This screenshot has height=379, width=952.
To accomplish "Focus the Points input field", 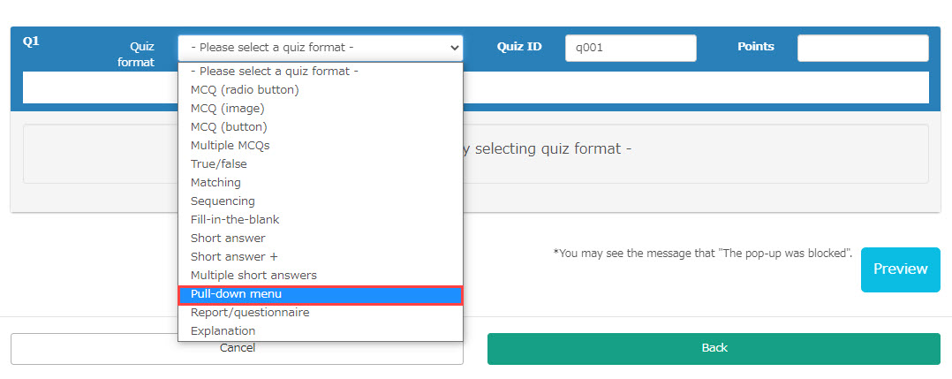I will pos(862,48).
